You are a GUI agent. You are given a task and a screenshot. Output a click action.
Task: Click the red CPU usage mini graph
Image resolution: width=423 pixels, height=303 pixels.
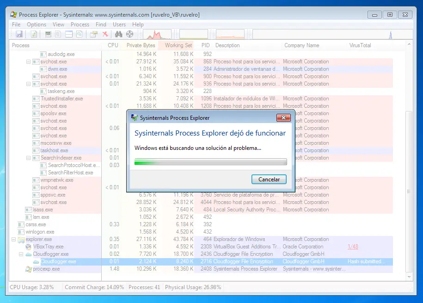pyautogui.click(x=157, y=35)
